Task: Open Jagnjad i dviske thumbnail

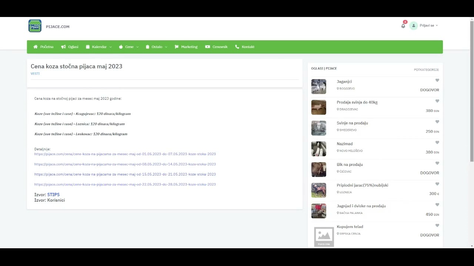Action: [x=318, y=211]
